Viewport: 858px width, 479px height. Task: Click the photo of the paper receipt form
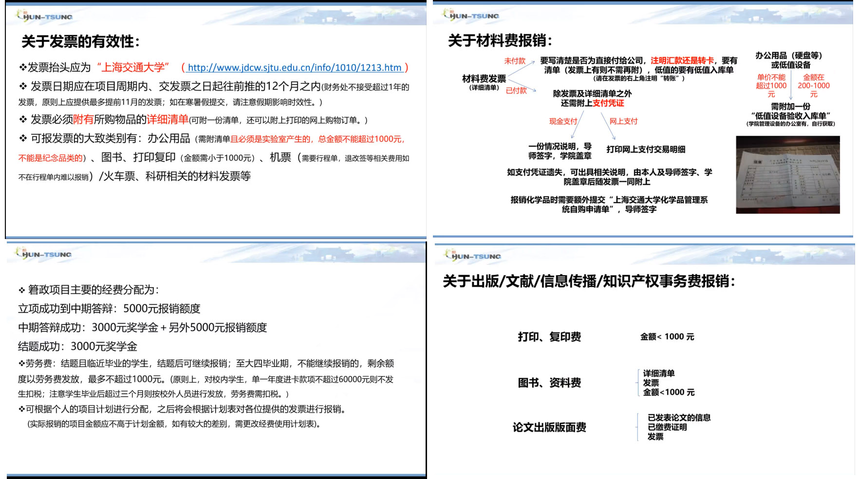click(787, 175)
